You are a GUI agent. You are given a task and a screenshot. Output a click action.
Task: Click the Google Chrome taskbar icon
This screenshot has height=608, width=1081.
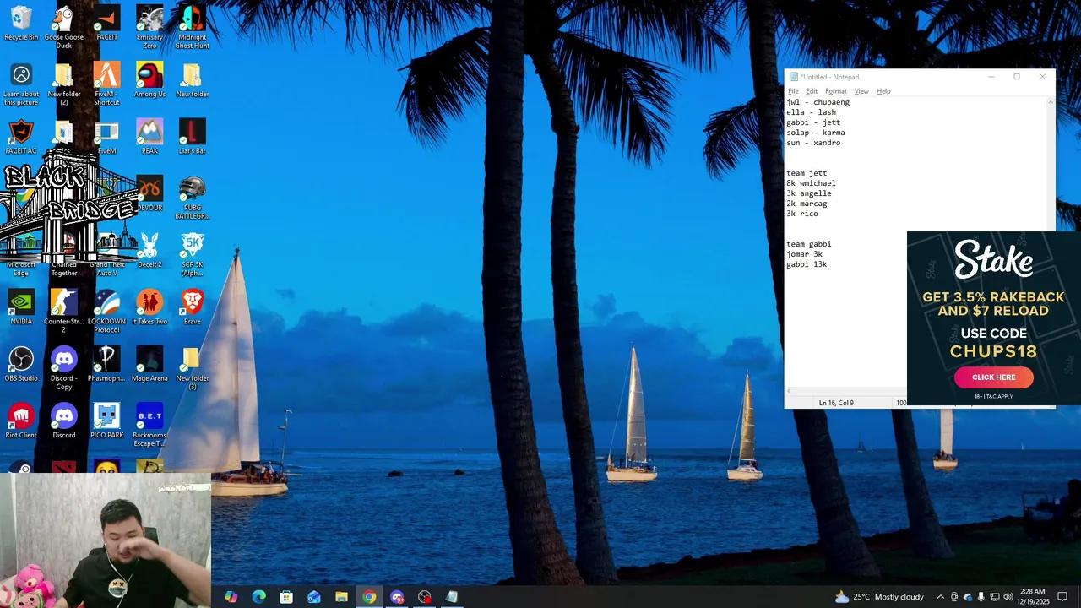click(369, 597)
